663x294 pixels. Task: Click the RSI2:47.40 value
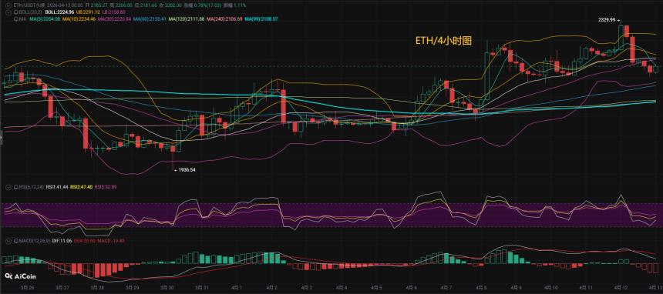click(x=81, y=187)
